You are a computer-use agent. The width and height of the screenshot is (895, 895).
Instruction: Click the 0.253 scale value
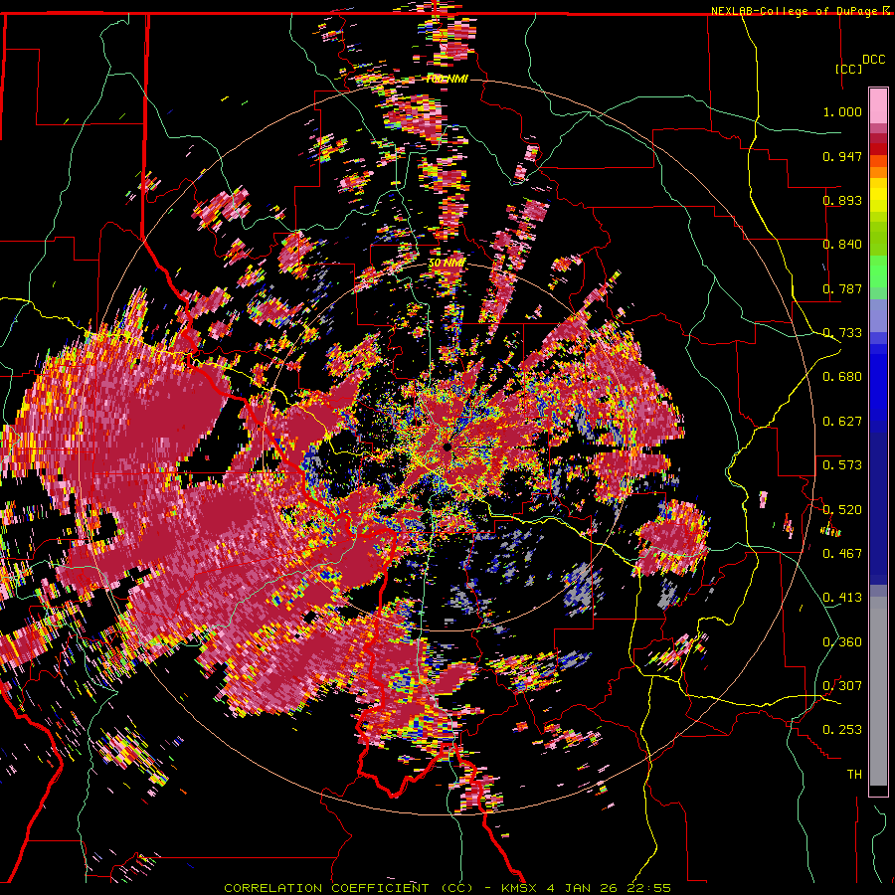coord(842,730)
